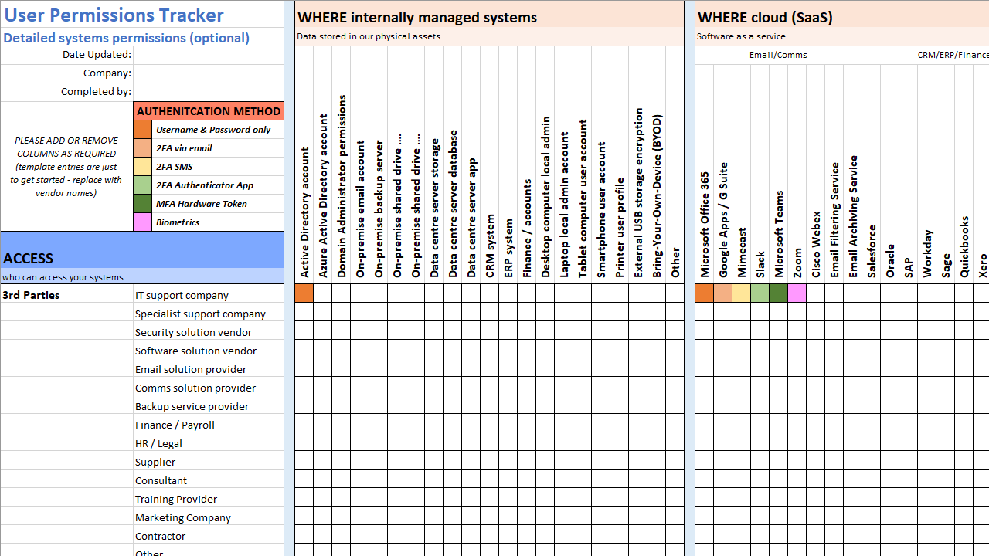Click the Salesforce column header
The height and width of the screenshot is (556, 989).
872,251
